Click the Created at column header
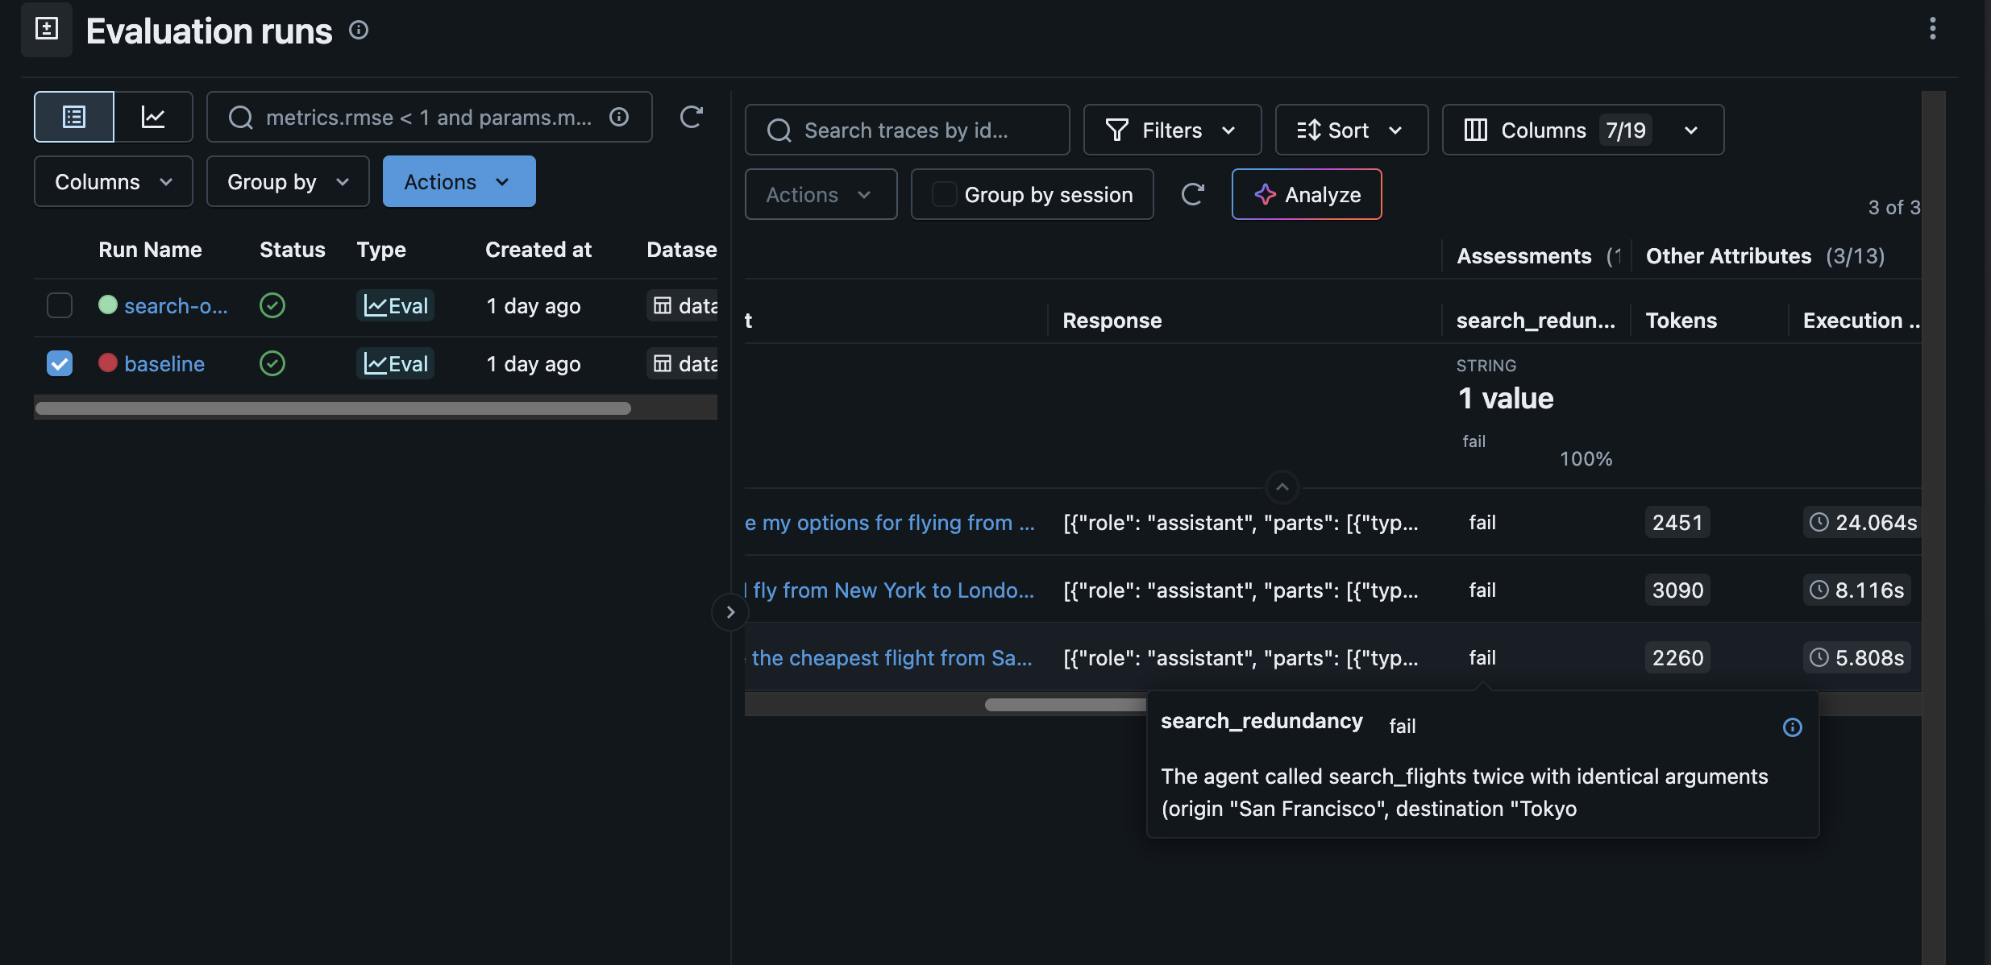Screen dimensions: 1991x965 coord(538,249)
